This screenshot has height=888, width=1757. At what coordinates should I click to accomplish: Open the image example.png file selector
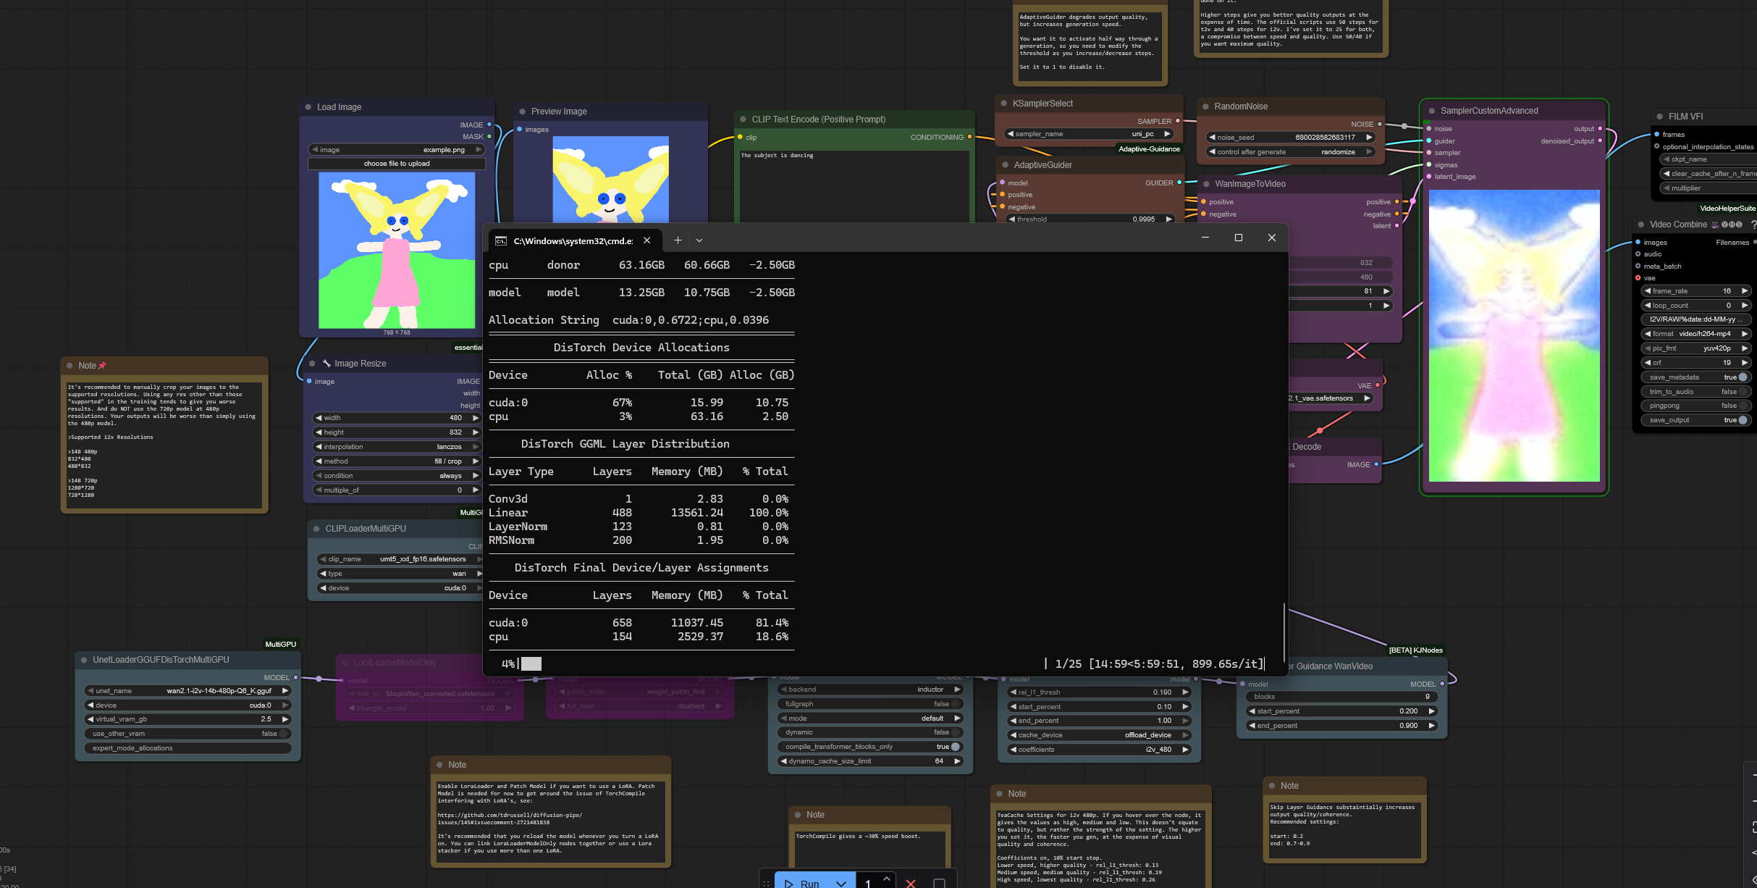tap(397, 150)
